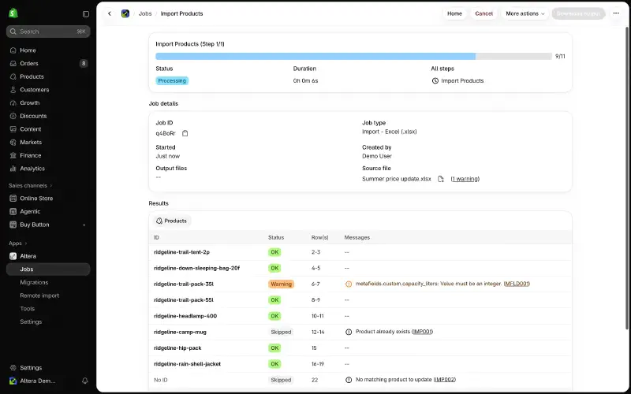Click the warning icon on trail-pack-35l row
631x394 pixels.
pos(349,284)
